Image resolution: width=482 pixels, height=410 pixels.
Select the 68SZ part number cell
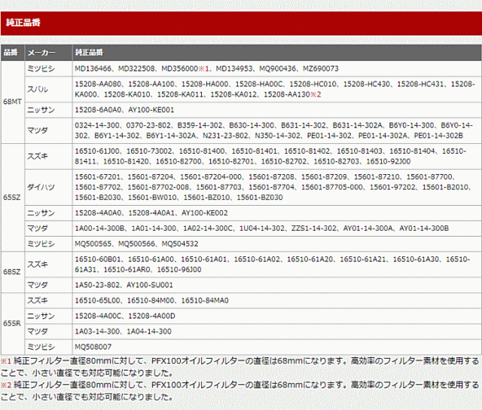click(x=13, y=272)
